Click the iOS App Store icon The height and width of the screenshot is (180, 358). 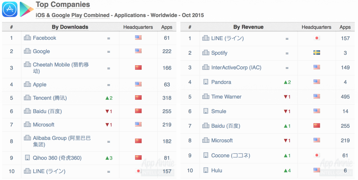click(10, 9)
